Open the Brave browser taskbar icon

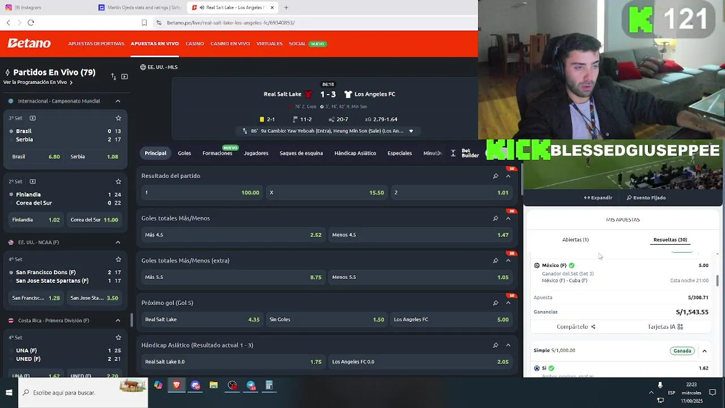[x=177, y=385]
